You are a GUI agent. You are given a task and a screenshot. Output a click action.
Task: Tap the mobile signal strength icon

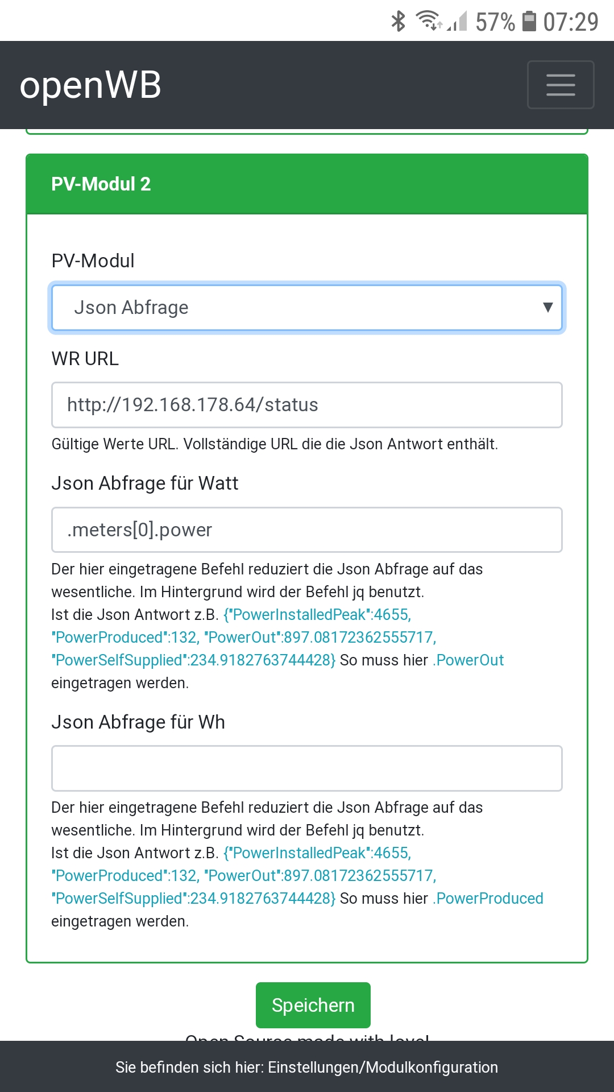(458, 22)
